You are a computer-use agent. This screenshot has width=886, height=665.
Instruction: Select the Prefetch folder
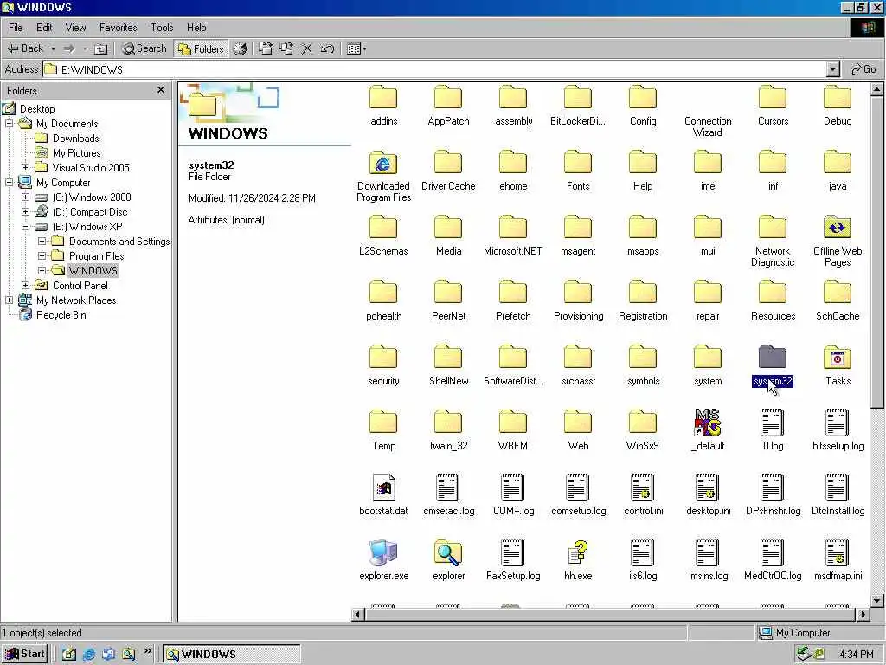pyautogui.click(x=513, y=300)
